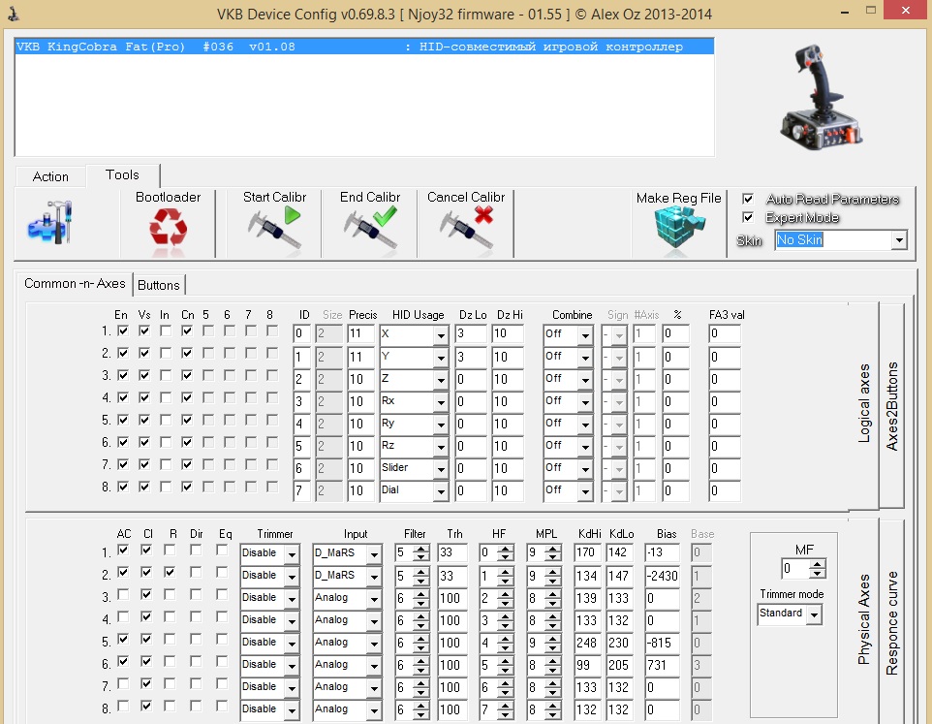Viewport: 932px width, 724px height.
Task: Click Trh field of physical axis 1
Action: (x=452, y=552)
